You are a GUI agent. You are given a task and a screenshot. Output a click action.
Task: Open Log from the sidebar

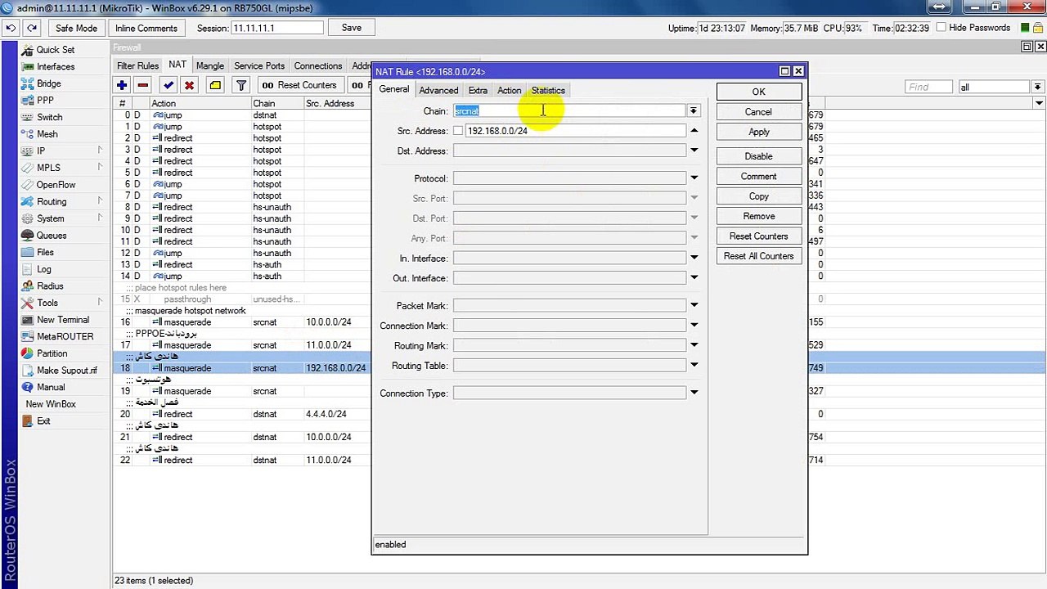(43, 269)
